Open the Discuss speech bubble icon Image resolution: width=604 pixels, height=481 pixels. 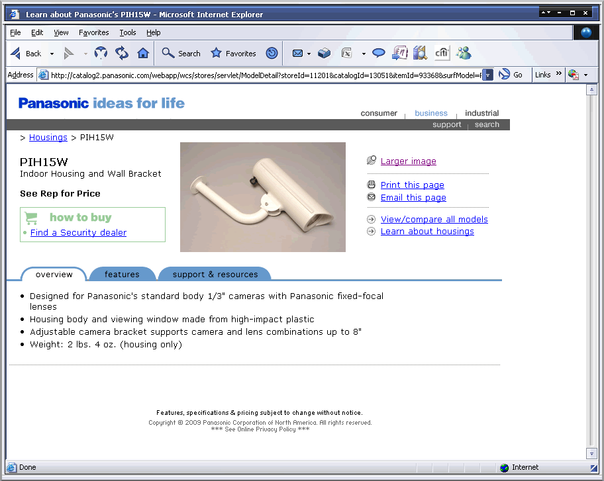pos(379,53)
